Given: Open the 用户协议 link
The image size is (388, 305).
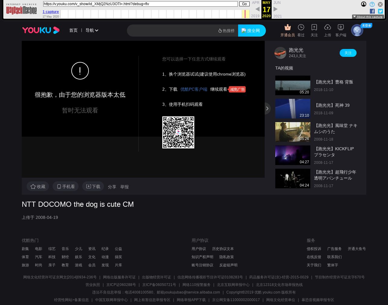Looking at the screenshot, I should 199,249.
